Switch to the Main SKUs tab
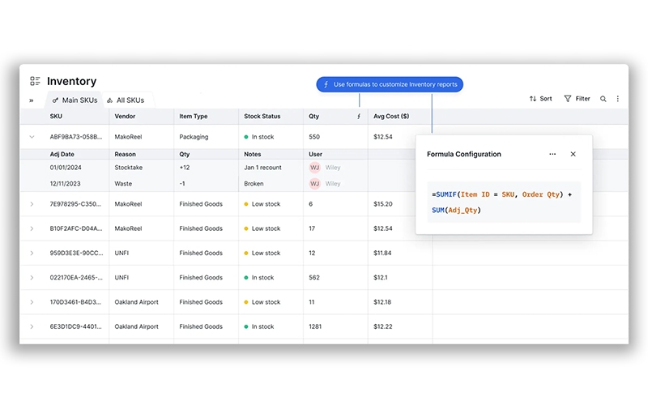This screenshot has width=648, height=405. (x=75, y=100)
